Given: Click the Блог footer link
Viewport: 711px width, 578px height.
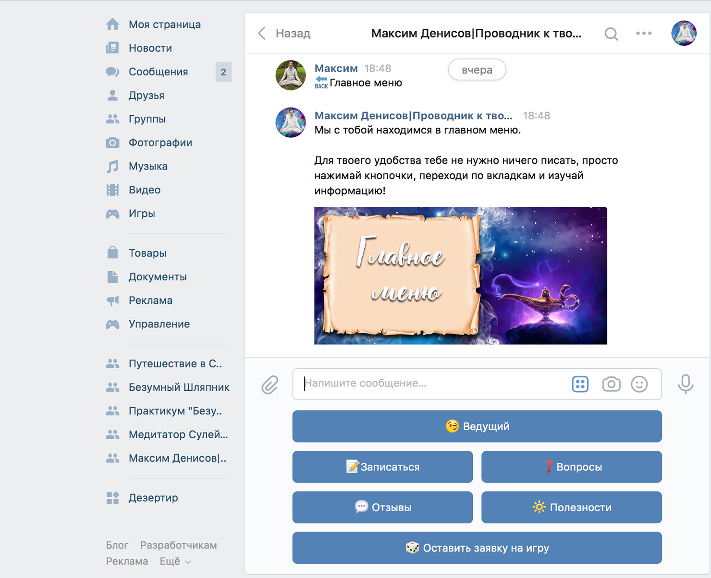Looking at the screenshot, I should pyautogui.click(x=117, y=545).
